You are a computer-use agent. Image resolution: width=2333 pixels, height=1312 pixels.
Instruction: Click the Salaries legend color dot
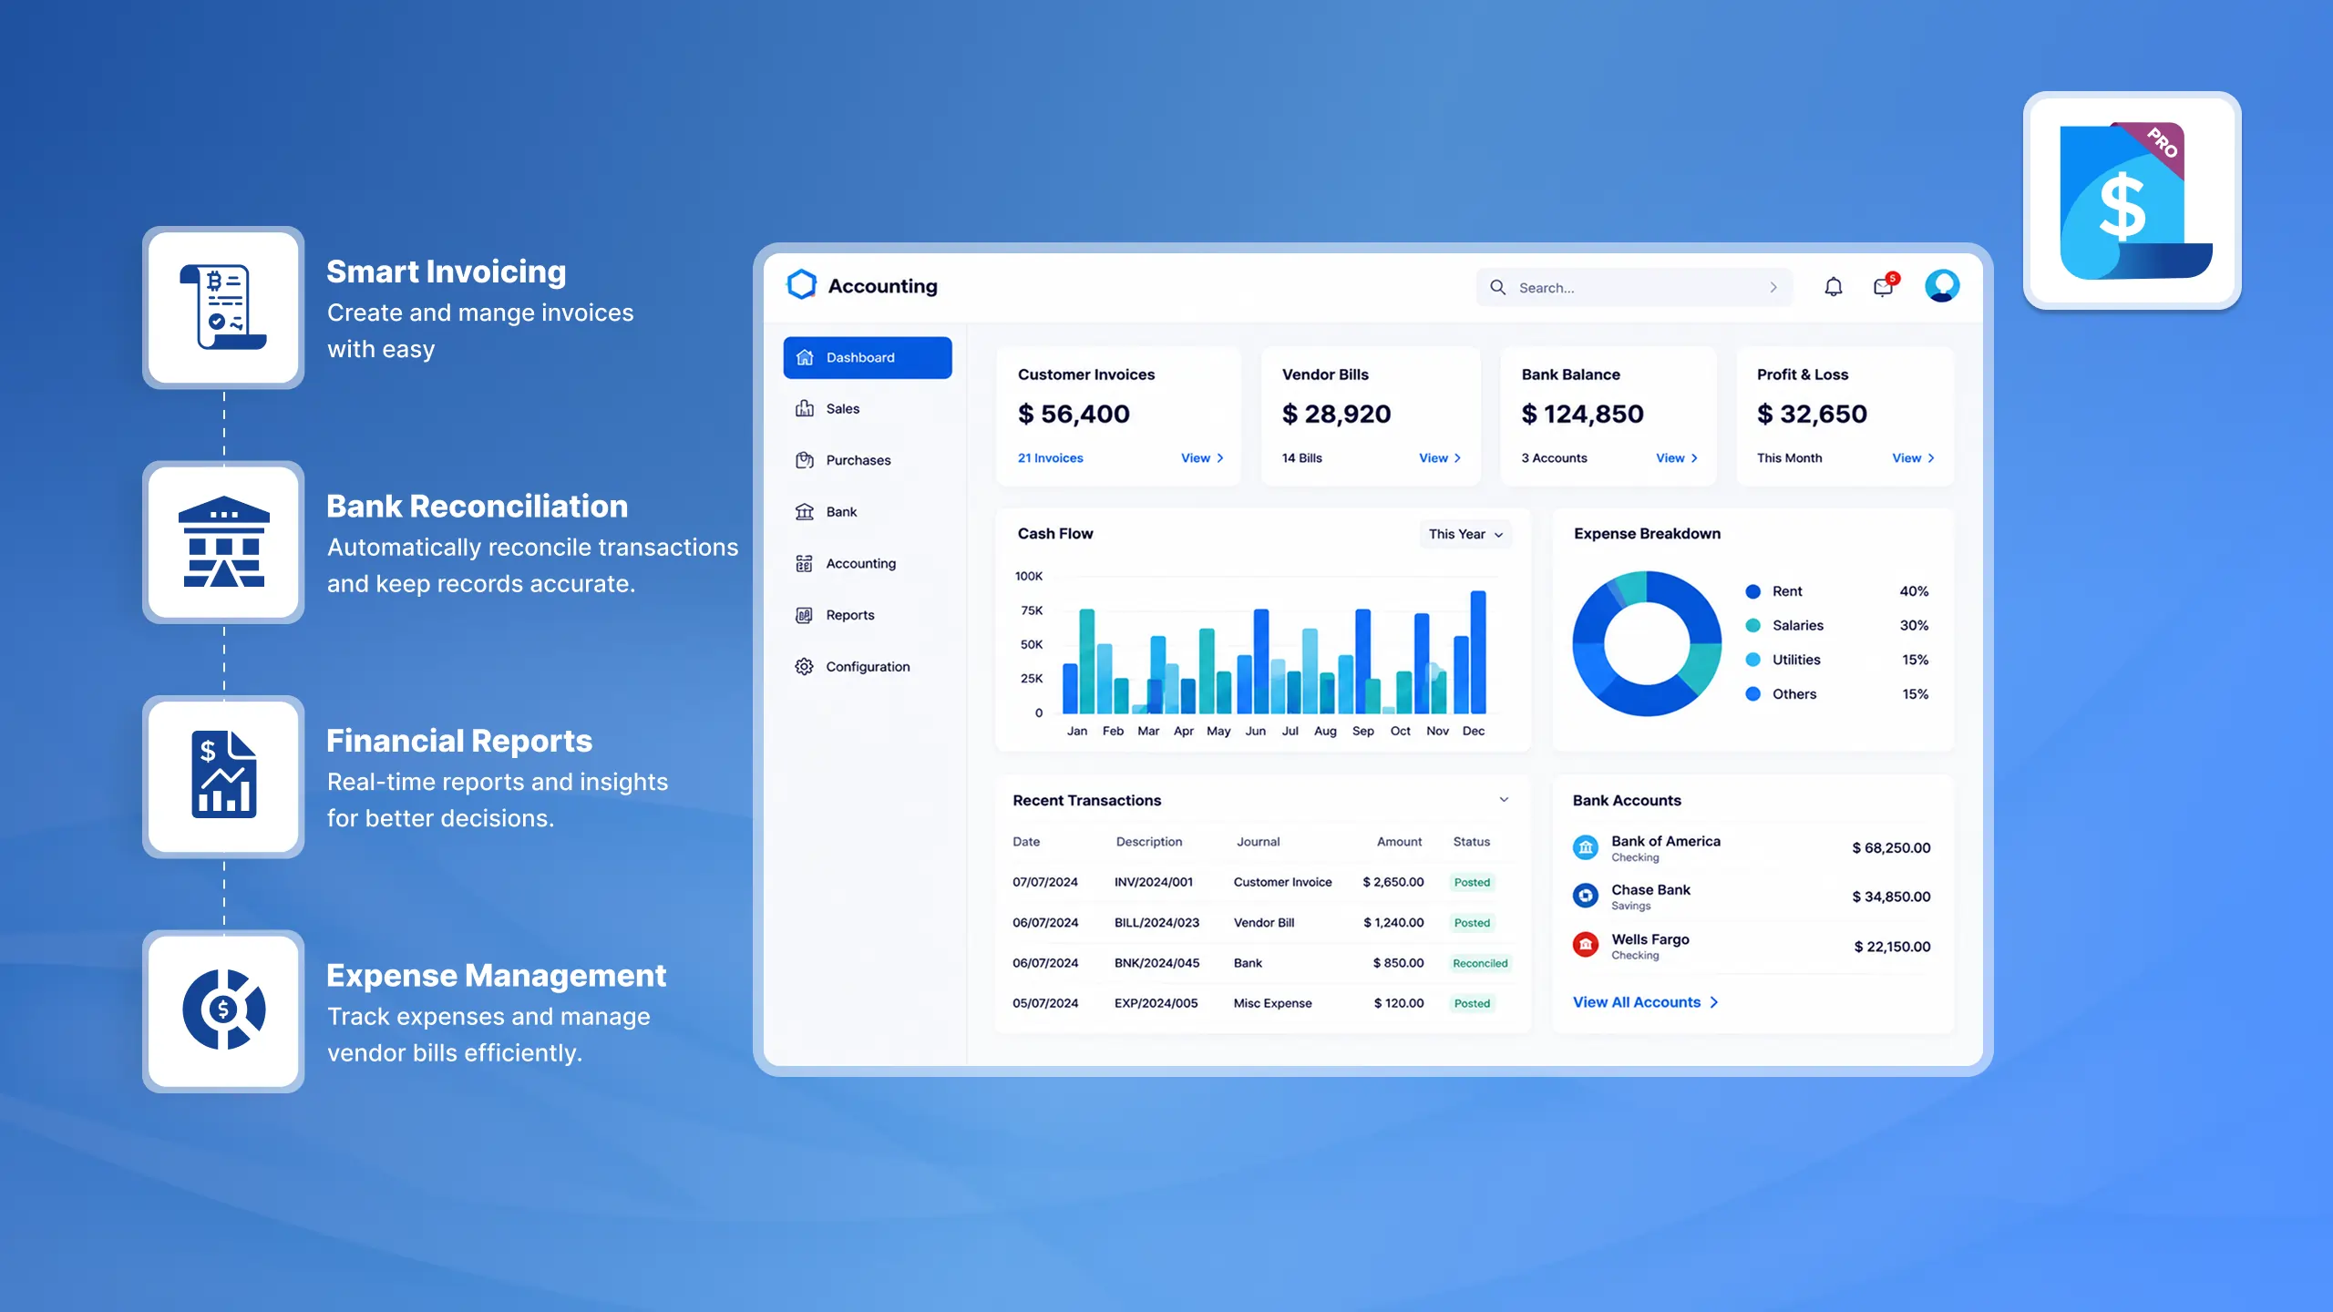[1752, 625]
